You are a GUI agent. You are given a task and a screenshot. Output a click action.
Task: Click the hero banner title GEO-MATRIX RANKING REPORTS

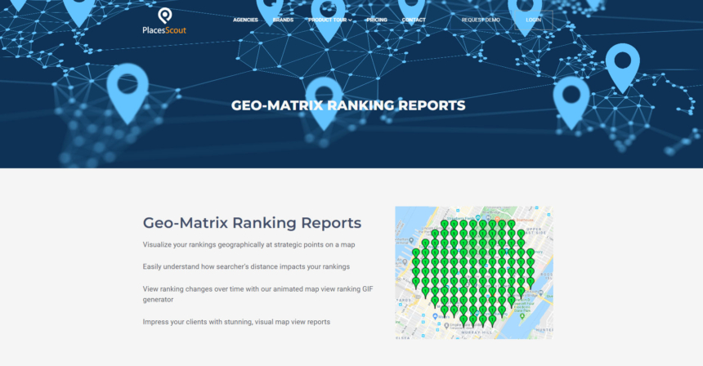click(x=348, y=105)
